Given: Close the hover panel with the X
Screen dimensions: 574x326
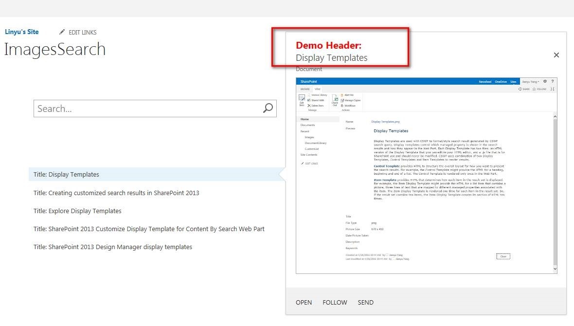Looking at the screenshot, I should [x=556, y=55].
